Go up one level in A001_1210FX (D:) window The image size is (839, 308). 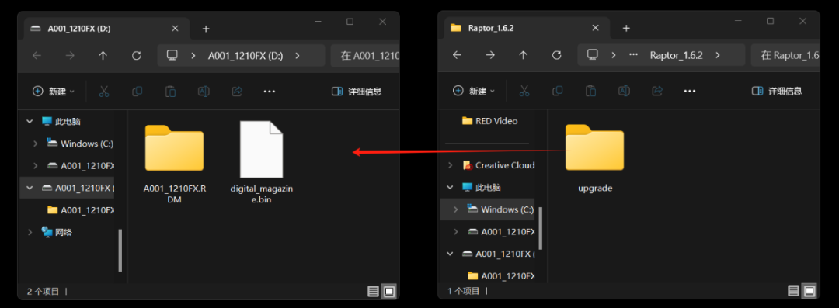(103, 55)
